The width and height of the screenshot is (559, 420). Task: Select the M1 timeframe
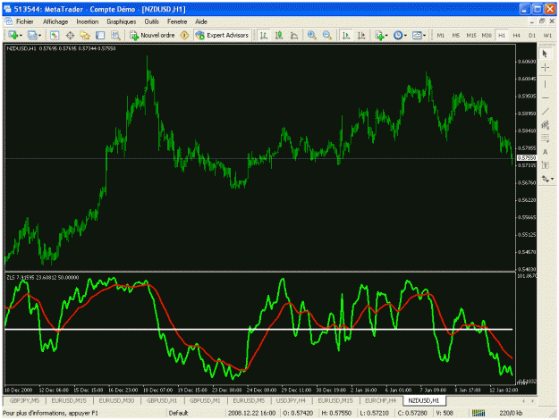tap(441, 35)
